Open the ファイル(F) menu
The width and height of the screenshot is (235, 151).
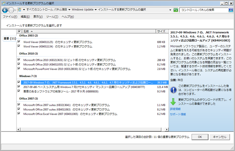coord(10,17)
